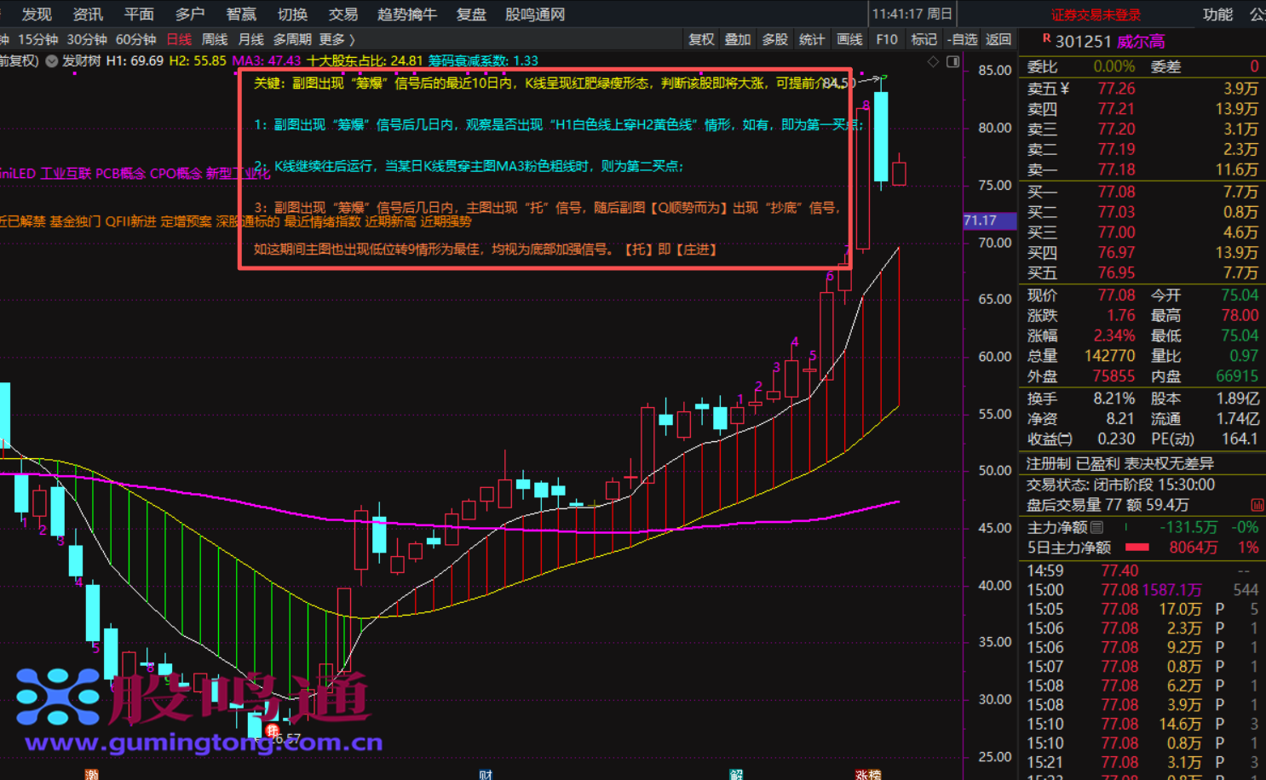
Task: Click the red R marker beside 301251
Action: point(1046,39)
